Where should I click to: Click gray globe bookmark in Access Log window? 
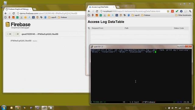click(x=89, y=15)
